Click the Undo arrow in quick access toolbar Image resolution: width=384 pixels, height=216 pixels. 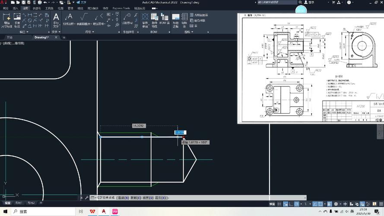pos(45,3)
